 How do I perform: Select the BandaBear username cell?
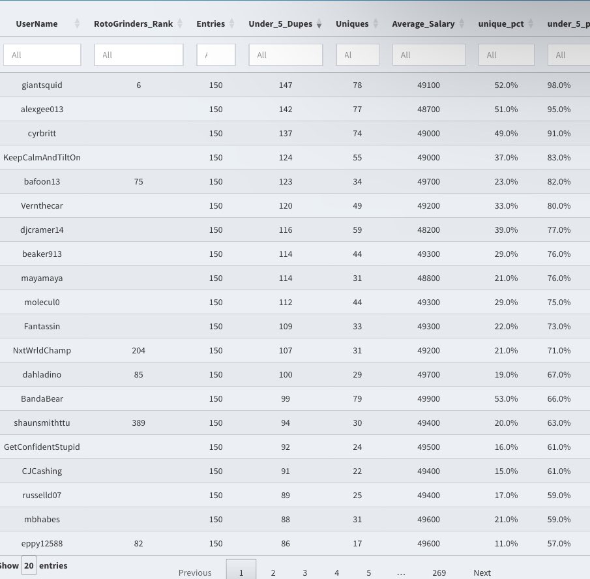pyautogui.click(x=42, y=398)
